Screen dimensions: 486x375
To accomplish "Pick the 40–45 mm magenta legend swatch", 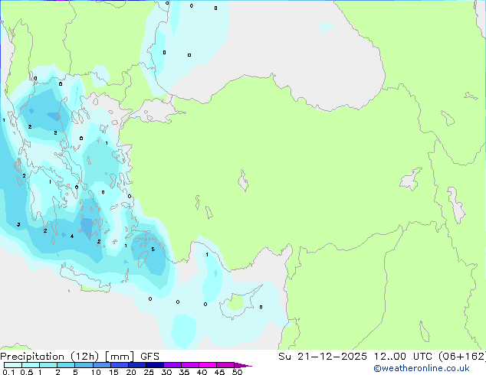I will (208, 365).
